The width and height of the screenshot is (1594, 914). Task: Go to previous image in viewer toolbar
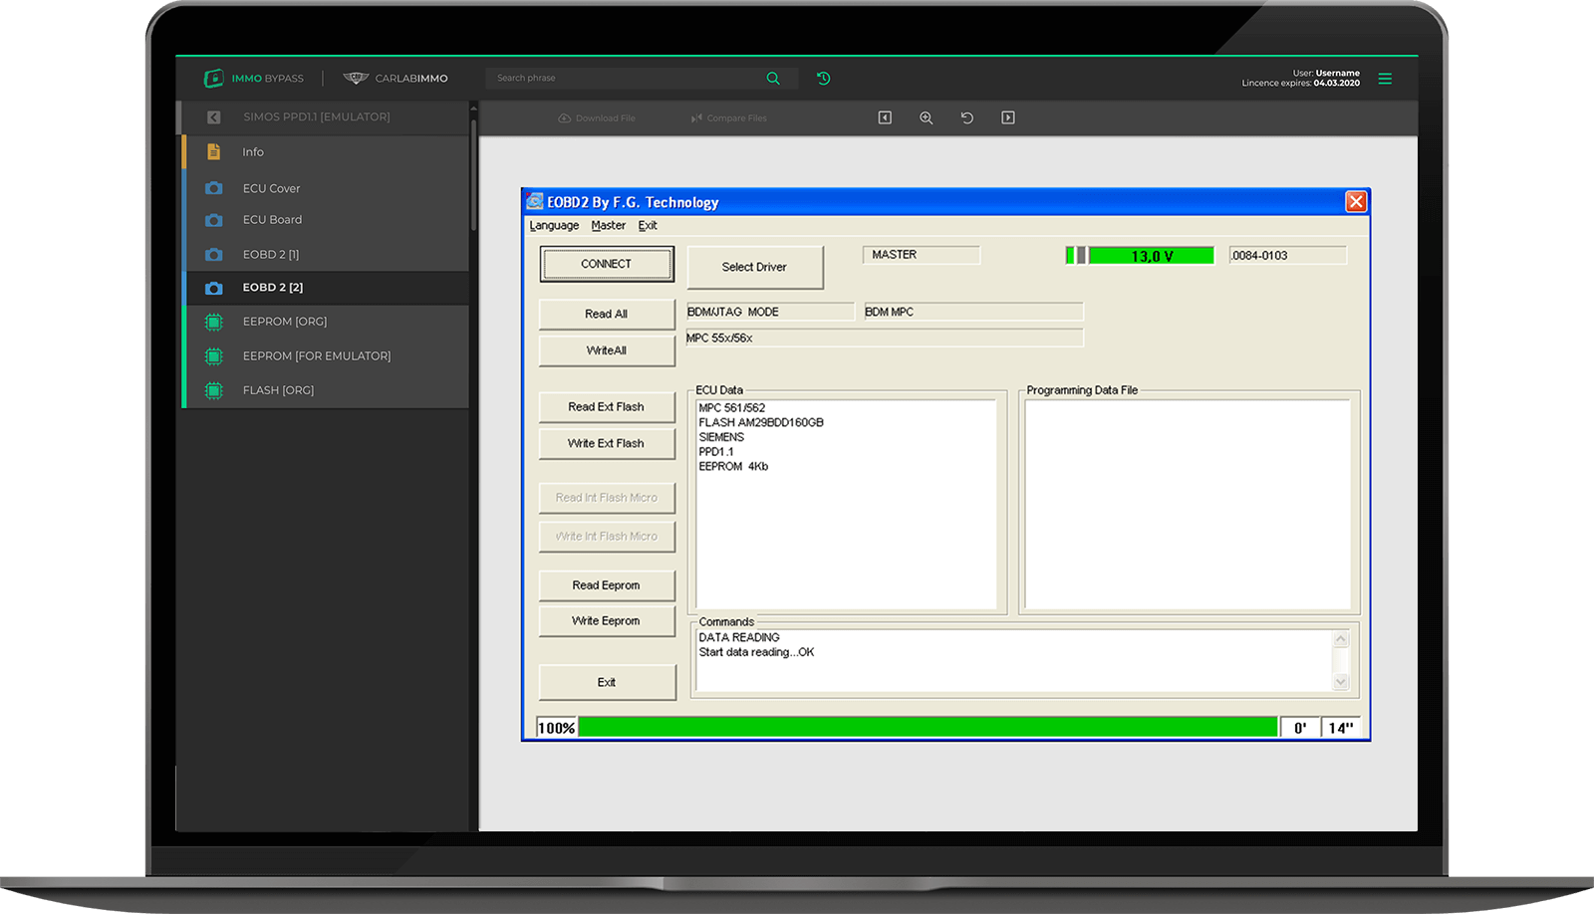coord(885,117)
